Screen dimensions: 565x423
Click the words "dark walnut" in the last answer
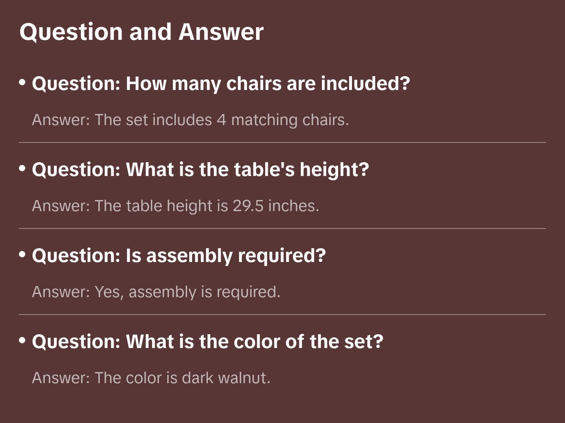coord(226,378)
